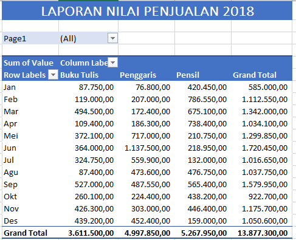296x240 pixels.
Task: Select the Apr row label
Action: 10,123
